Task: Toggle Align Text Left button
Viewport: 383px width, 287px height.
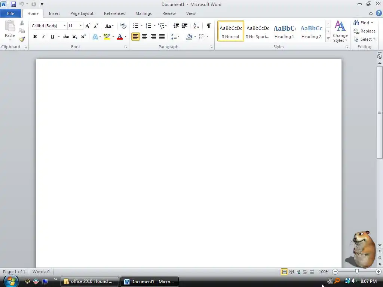Action: (x=135, y=37)
